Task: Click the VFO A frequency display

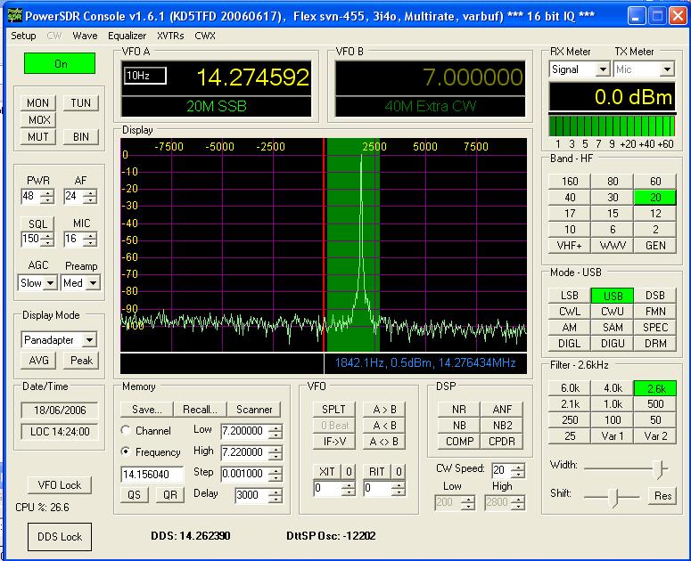Action: [x=252, y=77]
